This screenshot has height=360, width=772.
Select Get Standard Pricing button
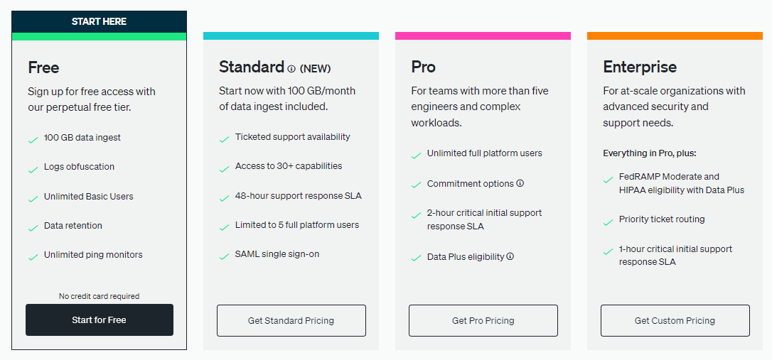291,321
